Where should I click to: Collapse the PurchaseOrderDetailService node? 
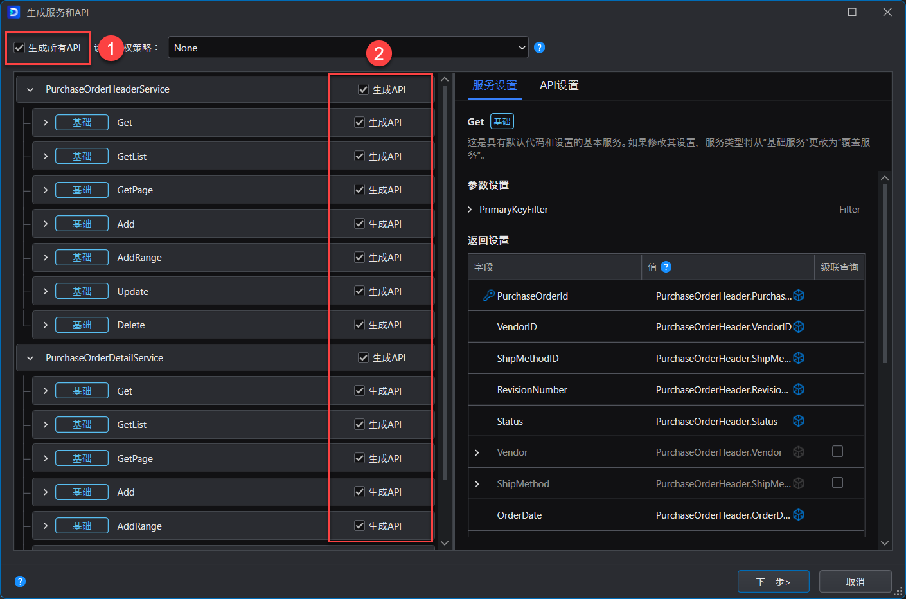point(30,358)
